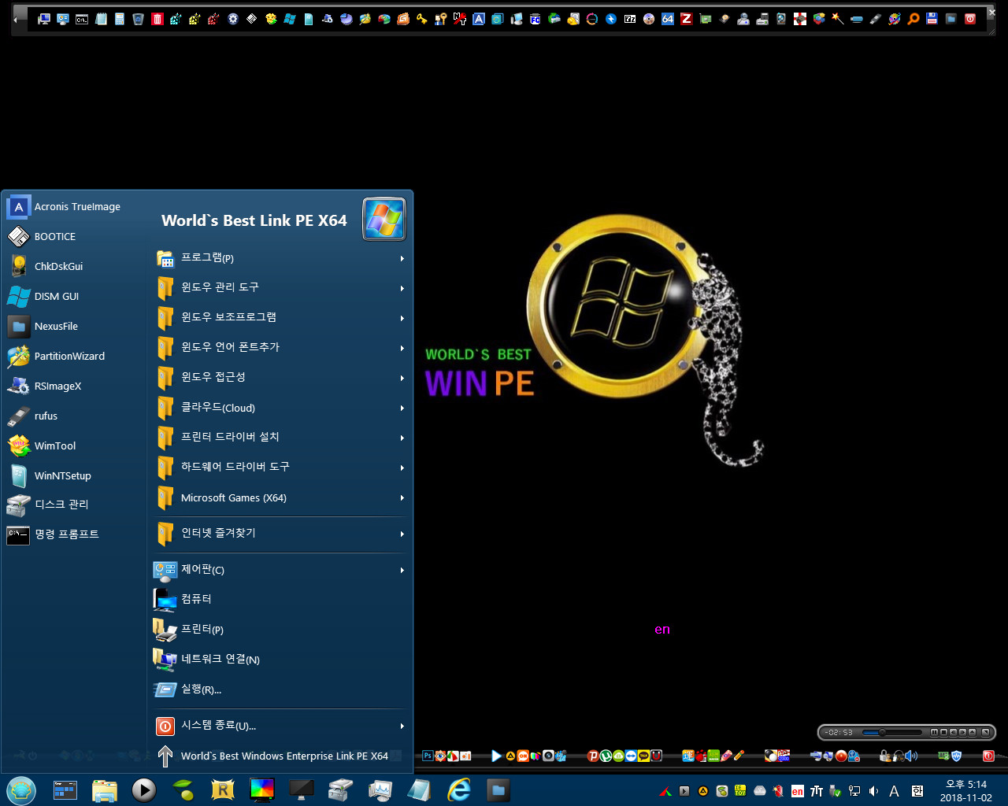Click the gold key icon in top dock
This screenshot has height=806, width=1008.
click(x=422, y=19)
